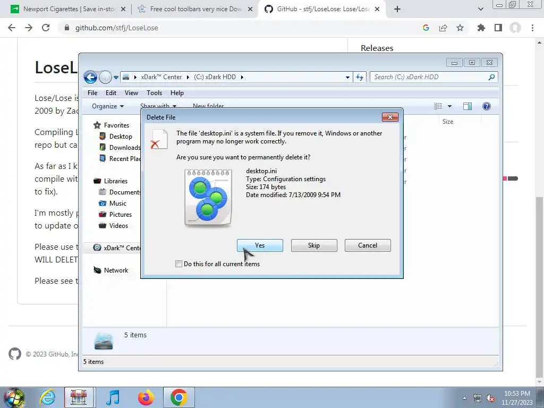The image size is (544, 408).
Task: Close the Newport Cigarettes tab
Action: coord(123,10)
